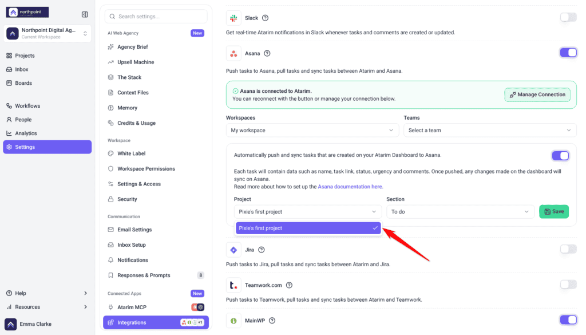586x335 pixels.
Task: Open the Workspaces dropdown
Action: pos(312,131)
